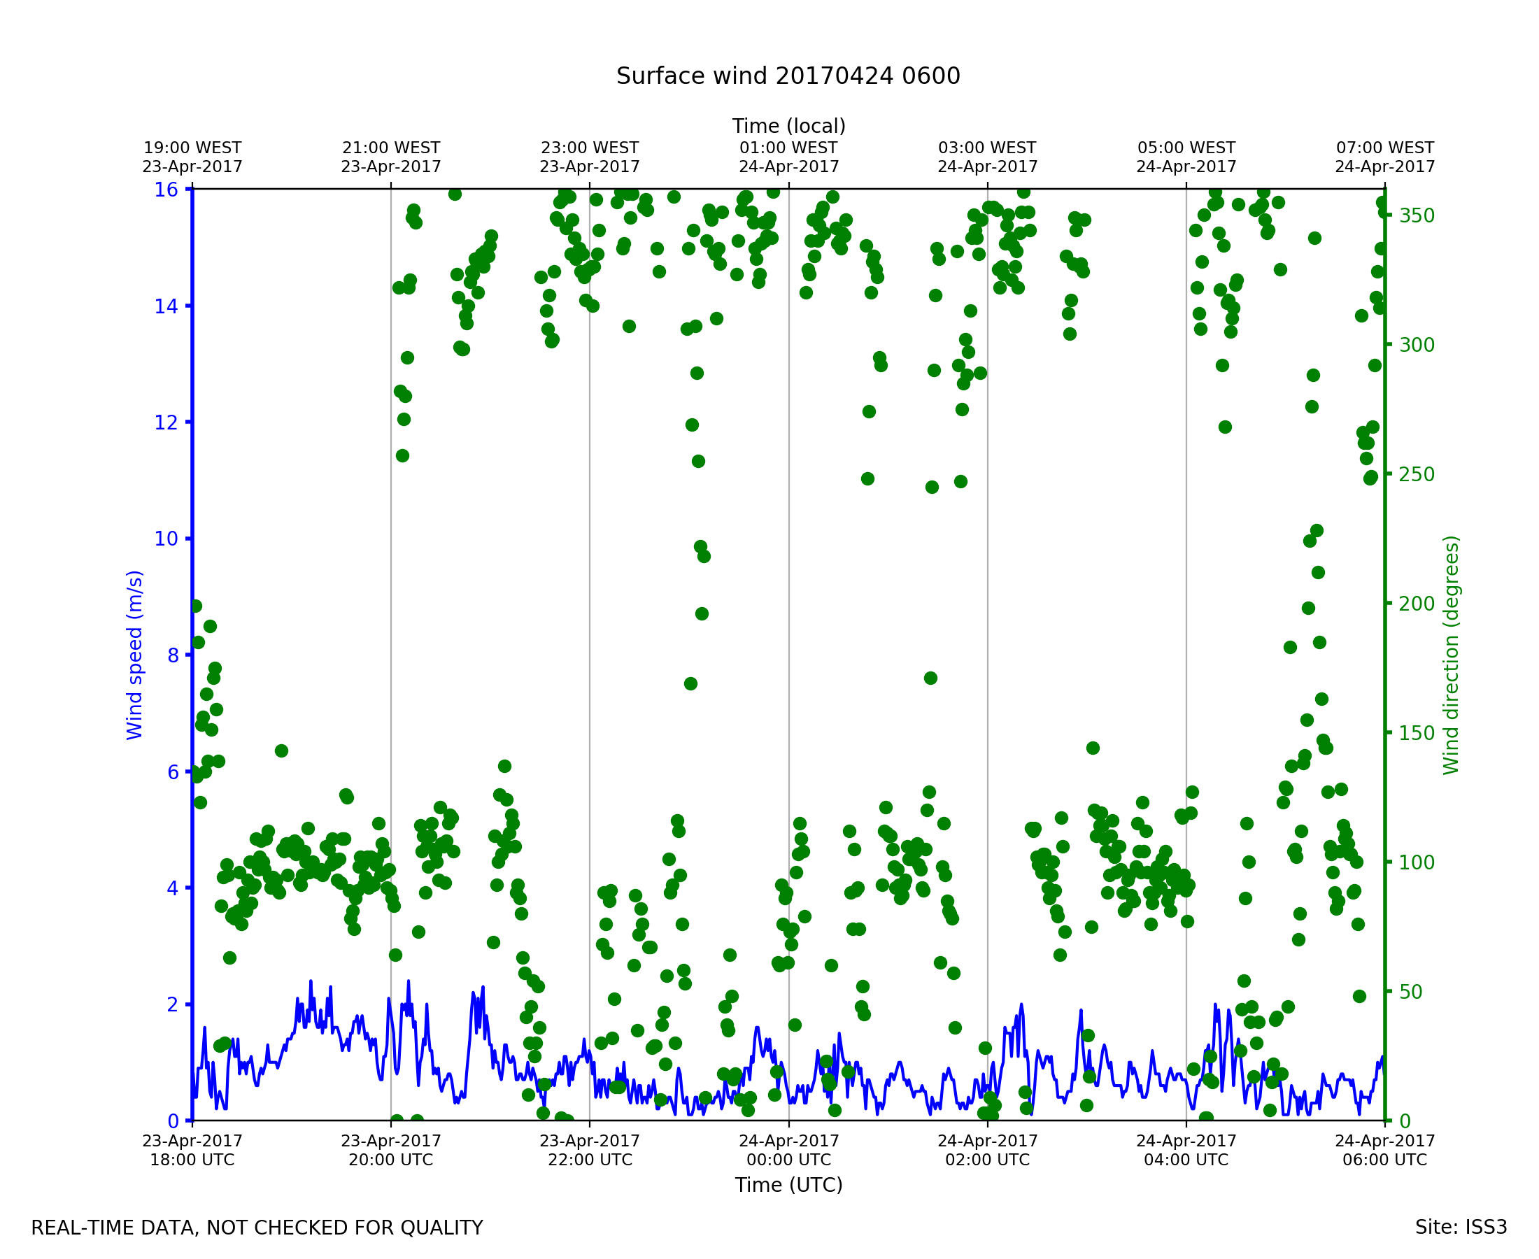The image size is (1539, 1259).
Task: Click the 'Time (UTC)' bottom axis label
Action: point(788,1185)
